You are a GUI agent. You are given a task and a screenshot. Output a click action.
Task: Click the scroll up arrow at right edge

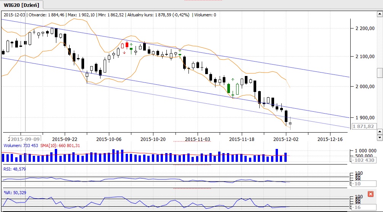[380, 15]
